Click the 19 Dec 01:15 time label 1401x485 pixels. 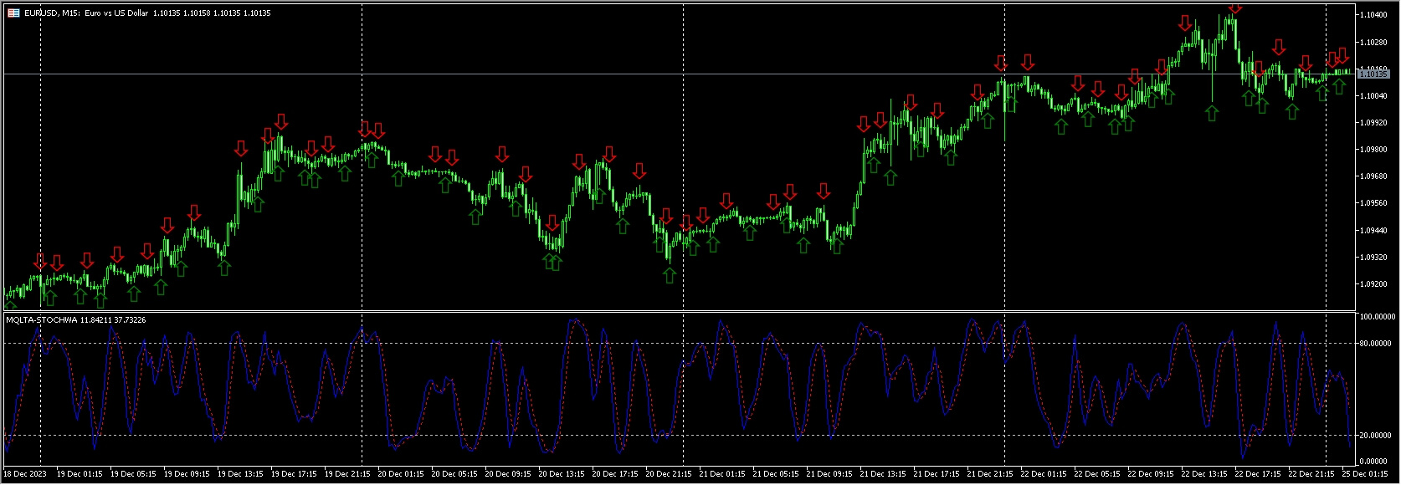tap(80, 474)
